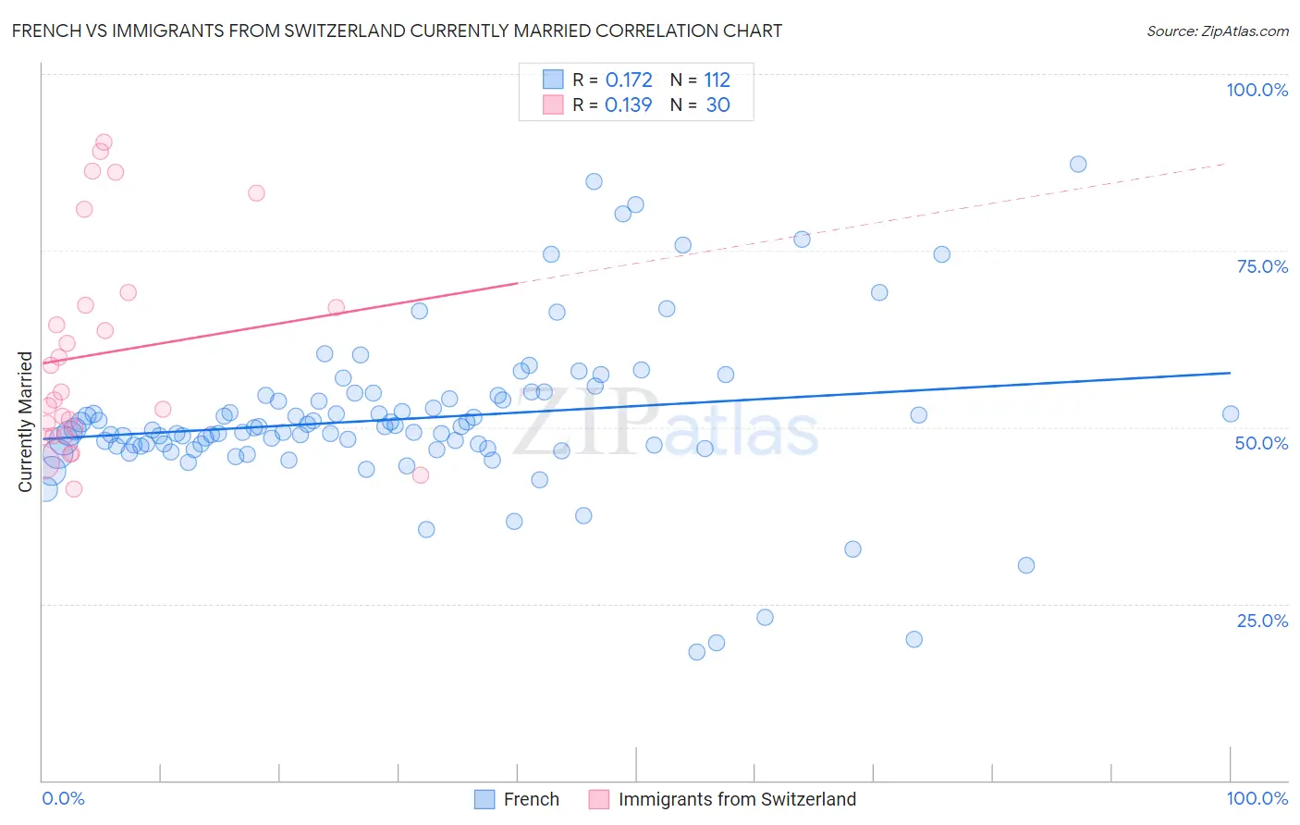Click the 50.0% y-axis label

(x=1261, y=443)
